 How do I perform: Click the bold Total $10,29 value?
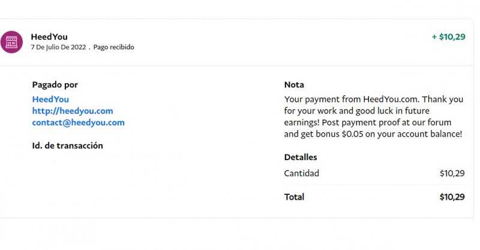[x=452, y=197]
